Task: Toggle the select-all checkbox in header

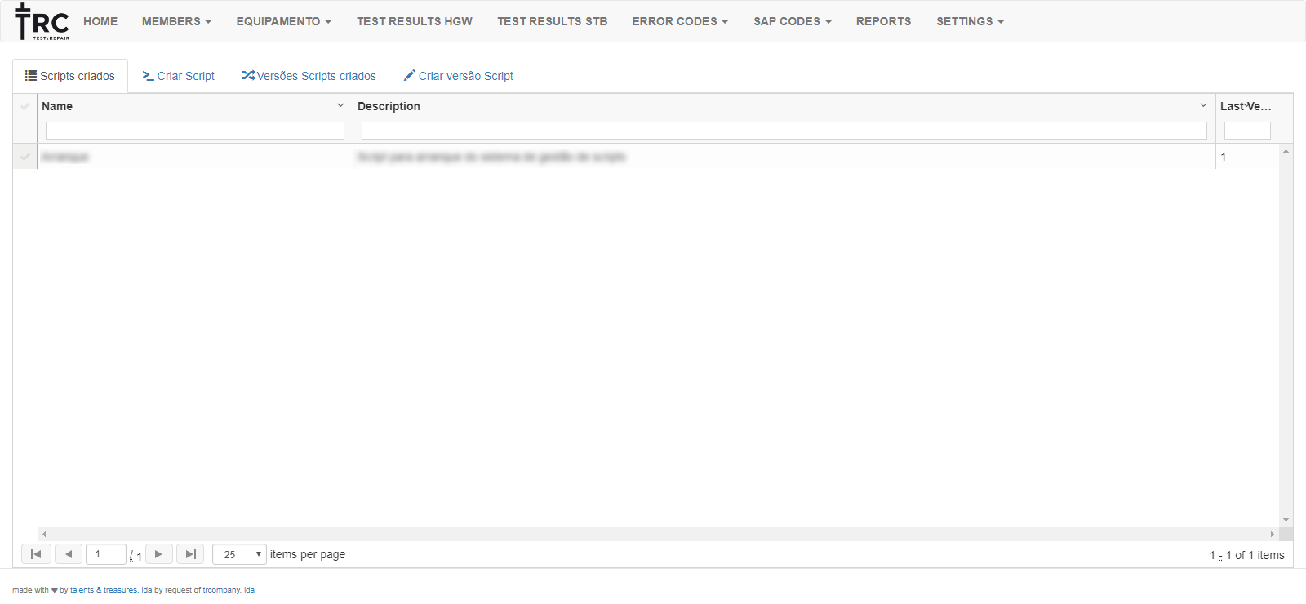Action: 25,106
